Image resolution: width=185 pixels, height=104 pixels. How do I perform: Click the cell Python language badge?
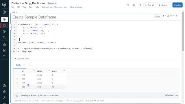(x=157, y=16)
